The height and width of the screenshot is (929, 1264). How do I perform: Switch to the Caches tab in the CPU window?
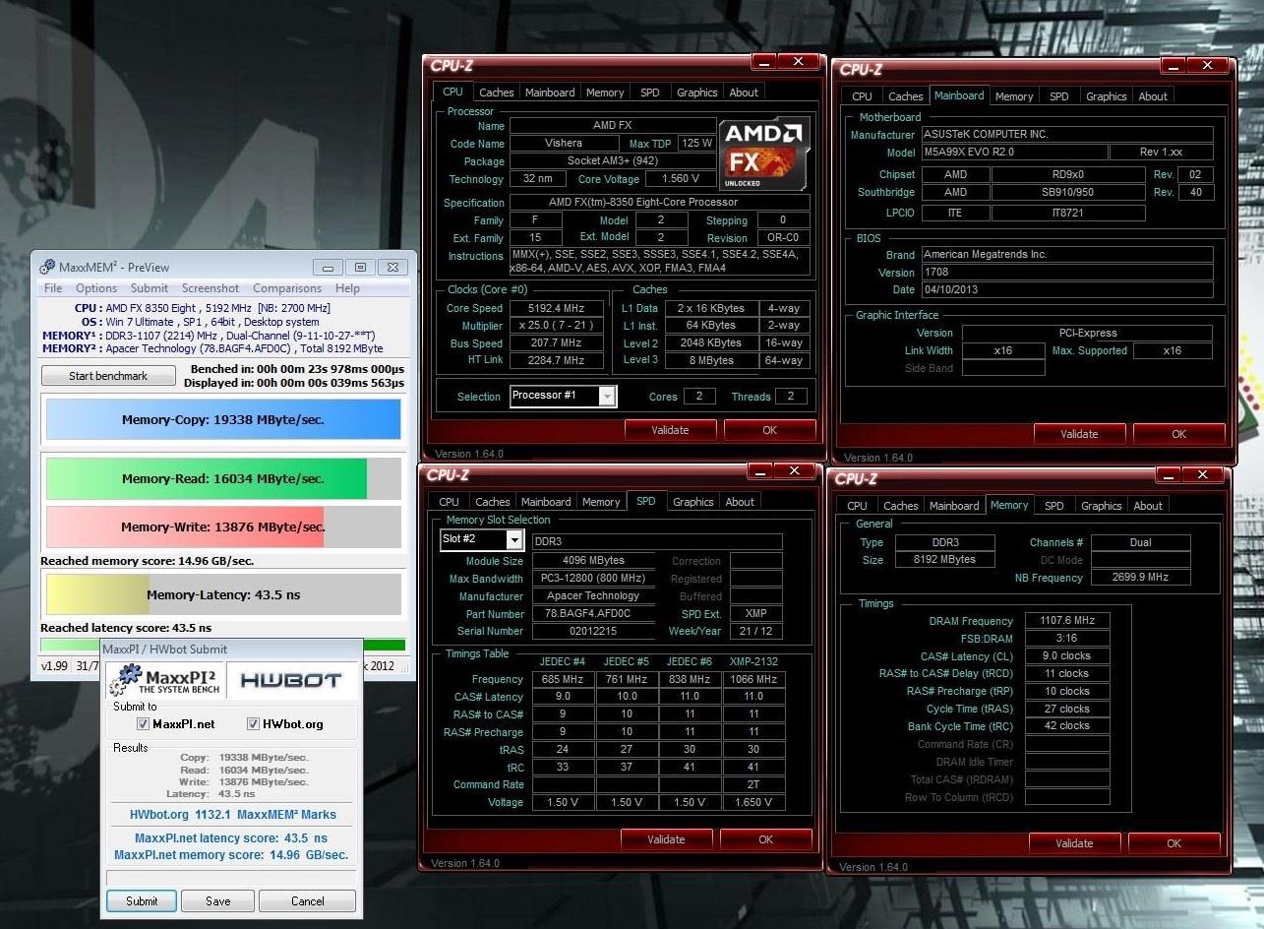pyautogui.click(x=497, y=93)
